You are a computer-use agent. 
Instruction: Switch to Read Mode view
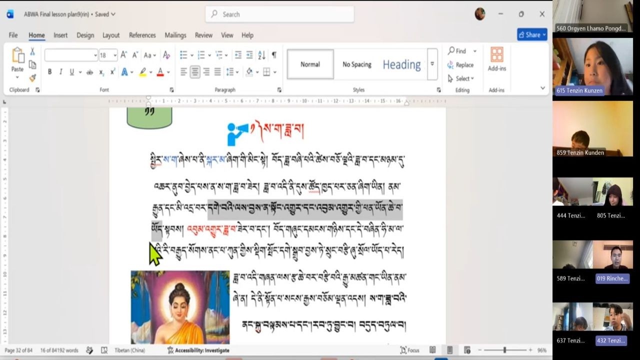432,350
